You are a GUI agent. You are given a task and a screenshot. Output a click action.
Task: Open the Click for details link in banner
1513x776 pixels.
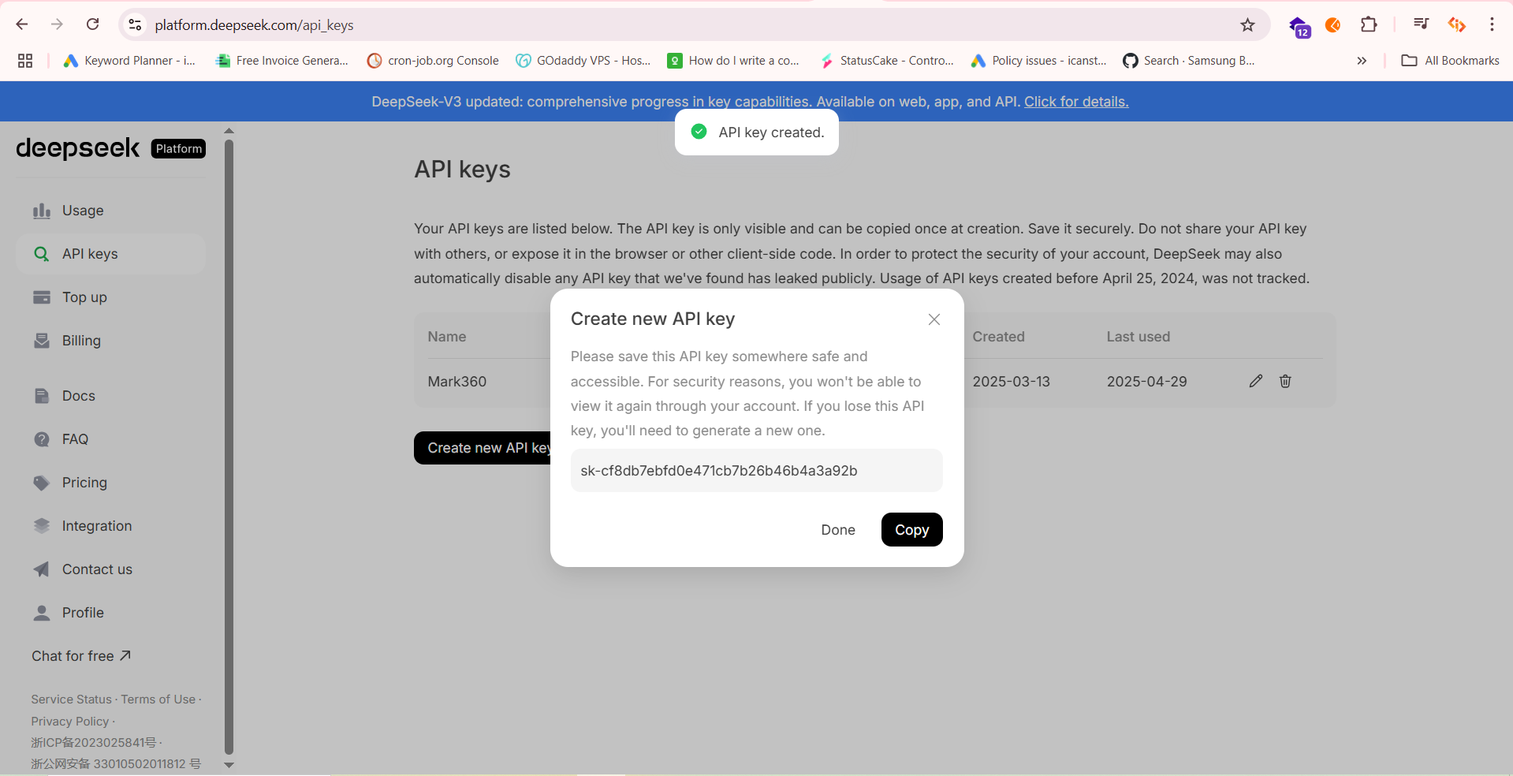[x=1076, y=102]
